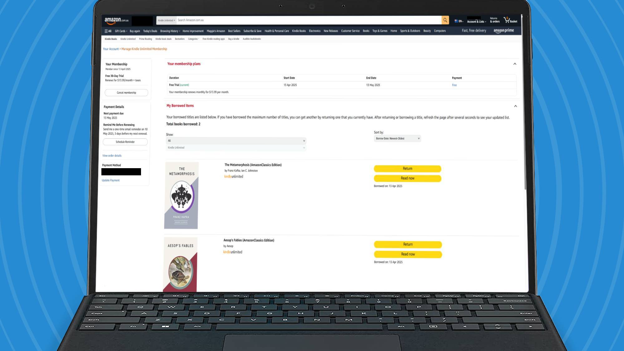Screen dimensions: 624x351
Task: Open View order details link
Action: coord(112,156)
